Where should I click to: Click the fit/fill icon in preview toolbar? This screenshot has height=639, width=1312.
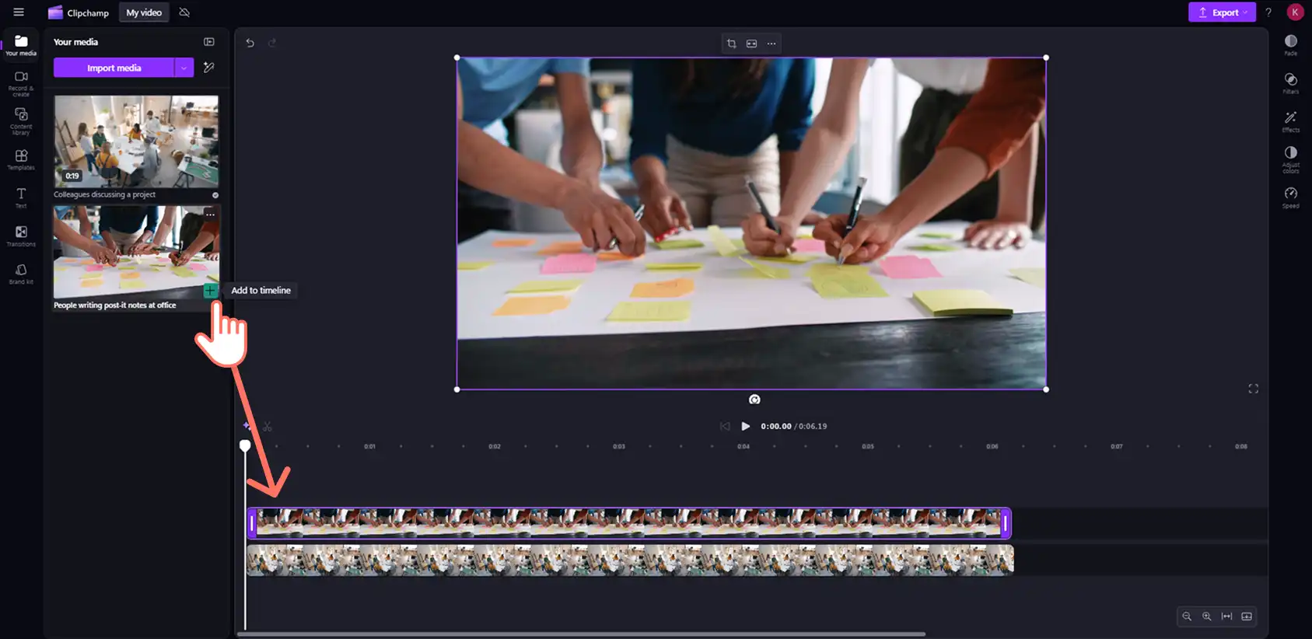click(x=751, y=44)
